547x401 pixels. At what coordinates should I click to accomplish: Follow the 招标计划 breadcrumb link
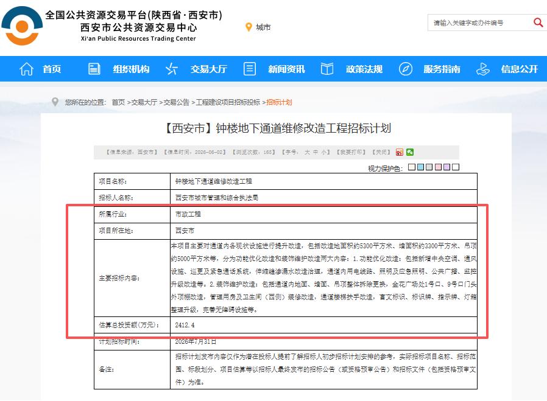279,102
